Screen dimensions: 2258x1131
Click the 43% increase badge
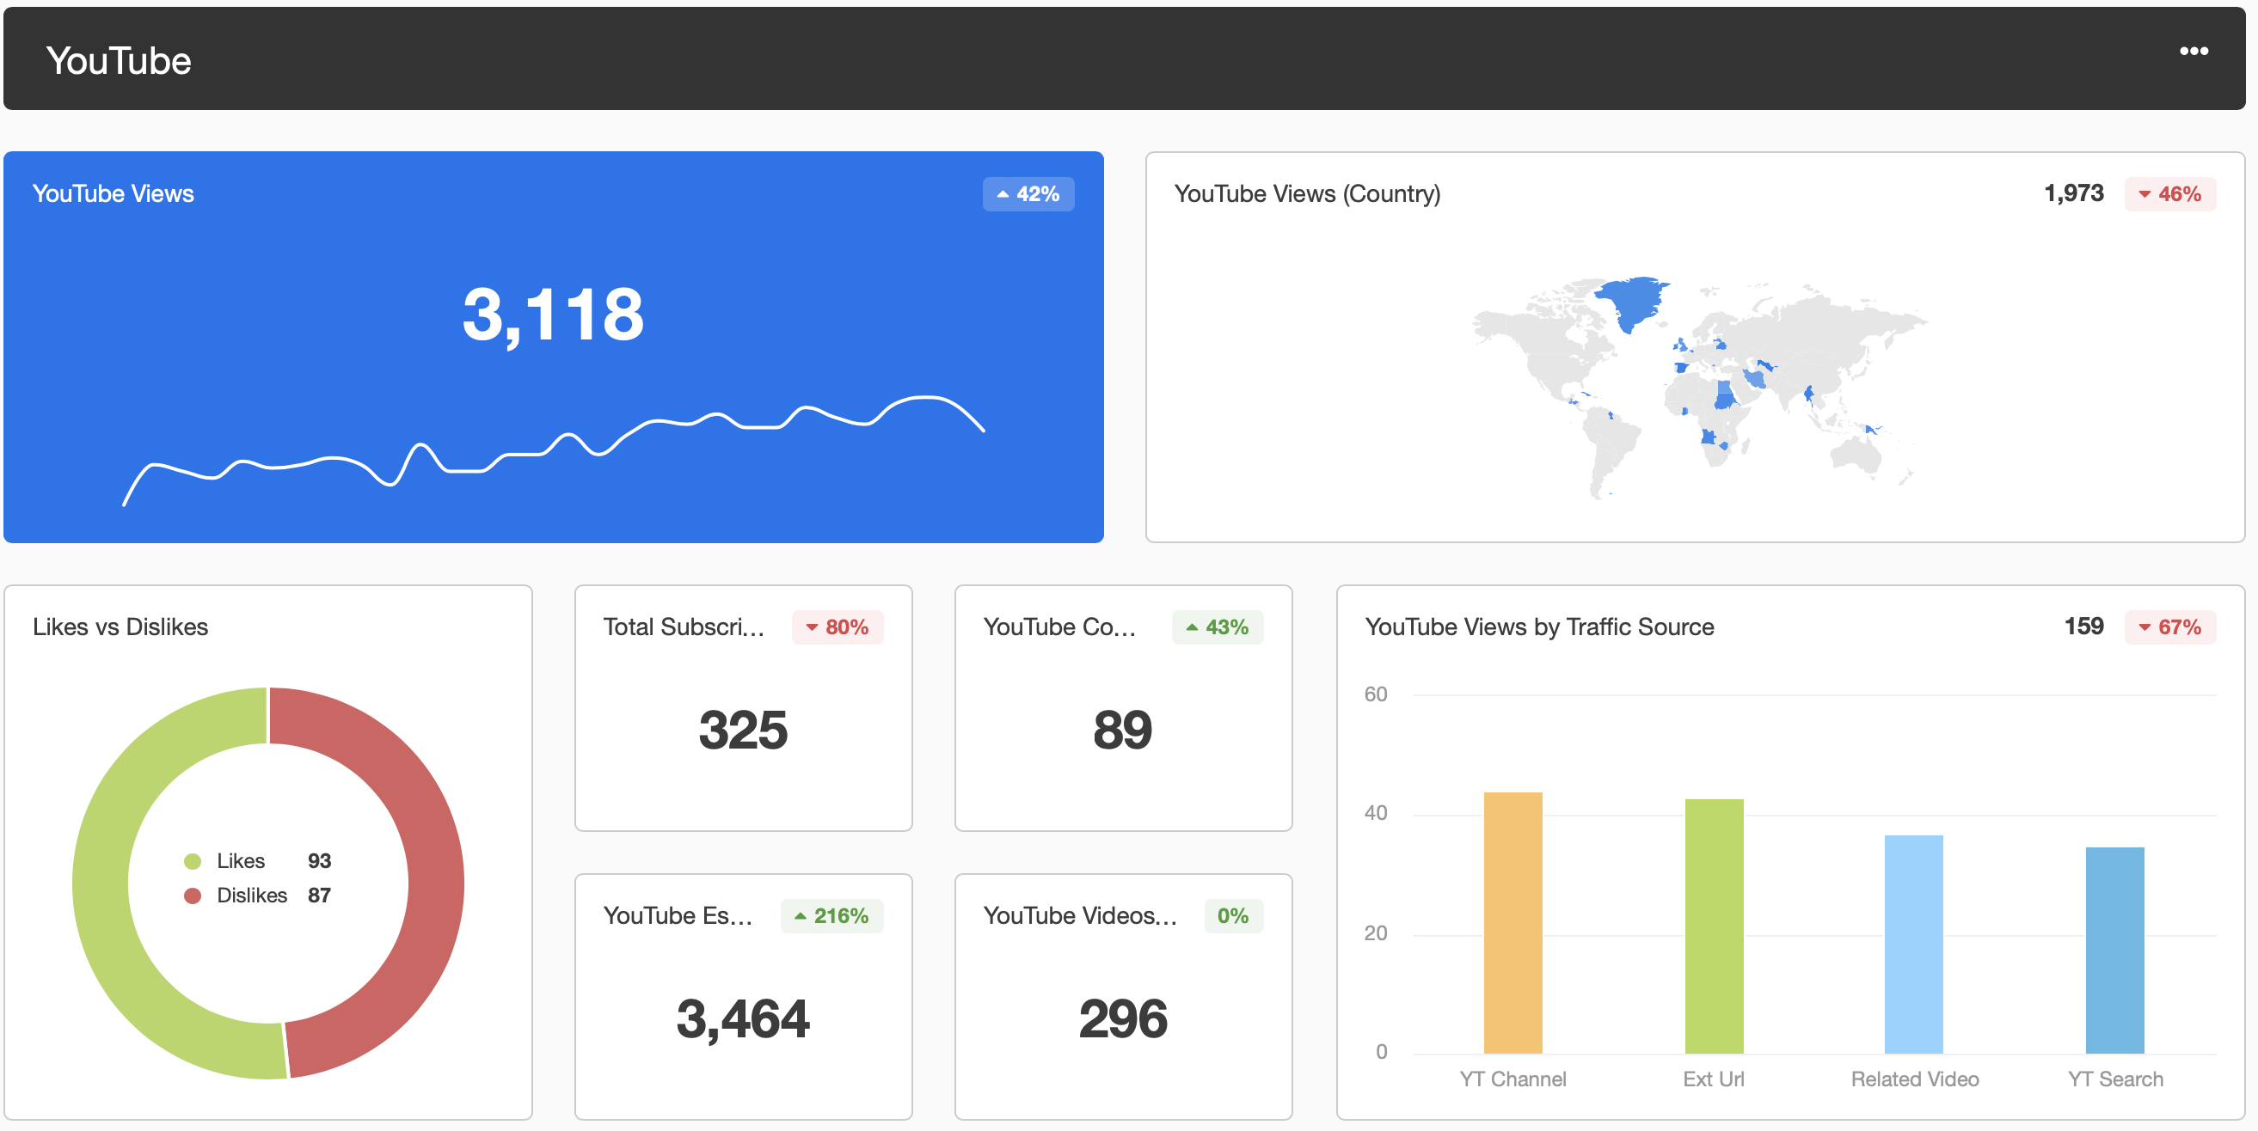1218,627
